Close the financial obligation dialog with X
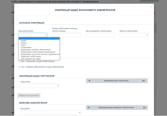This screenshot has height=116, width=167. pos(151,7)
